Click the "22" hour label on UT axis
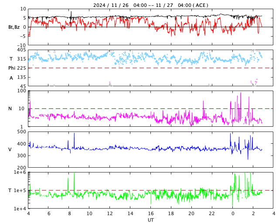 click(x=212, y=213)
